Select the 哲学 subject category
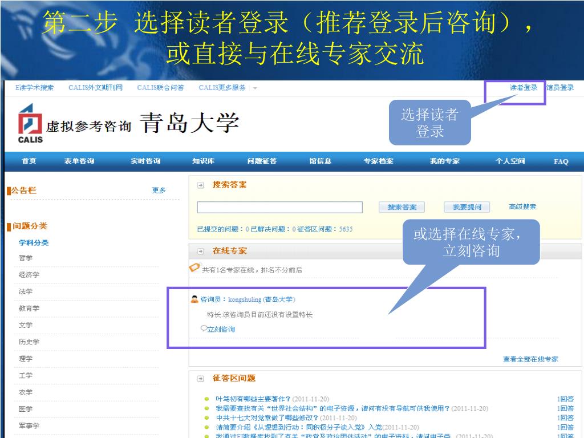 coord(26,258)
